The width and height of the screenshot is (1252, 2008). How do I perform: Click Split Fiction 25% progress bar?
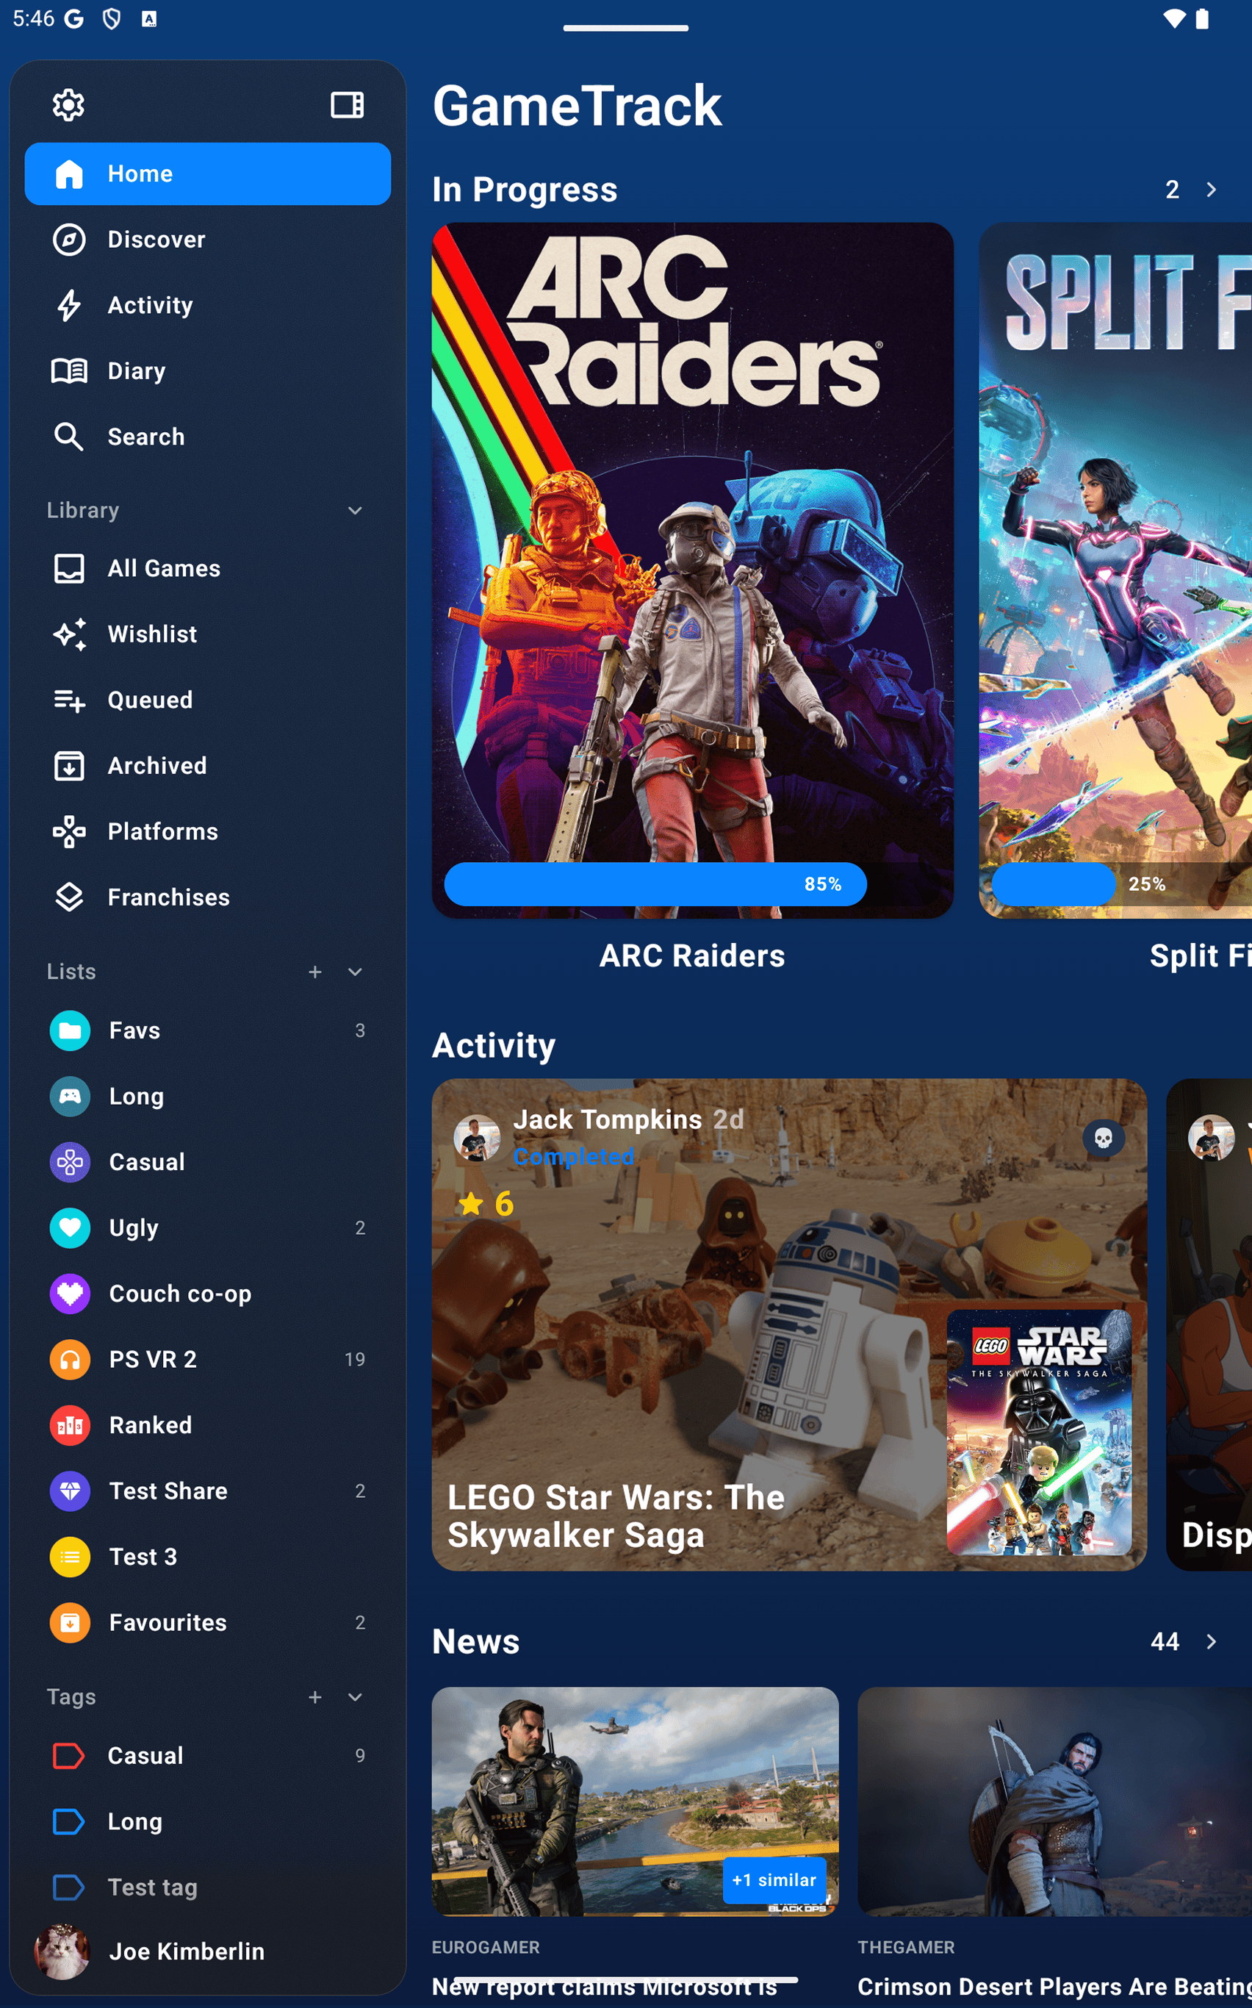click(1122, 884)
